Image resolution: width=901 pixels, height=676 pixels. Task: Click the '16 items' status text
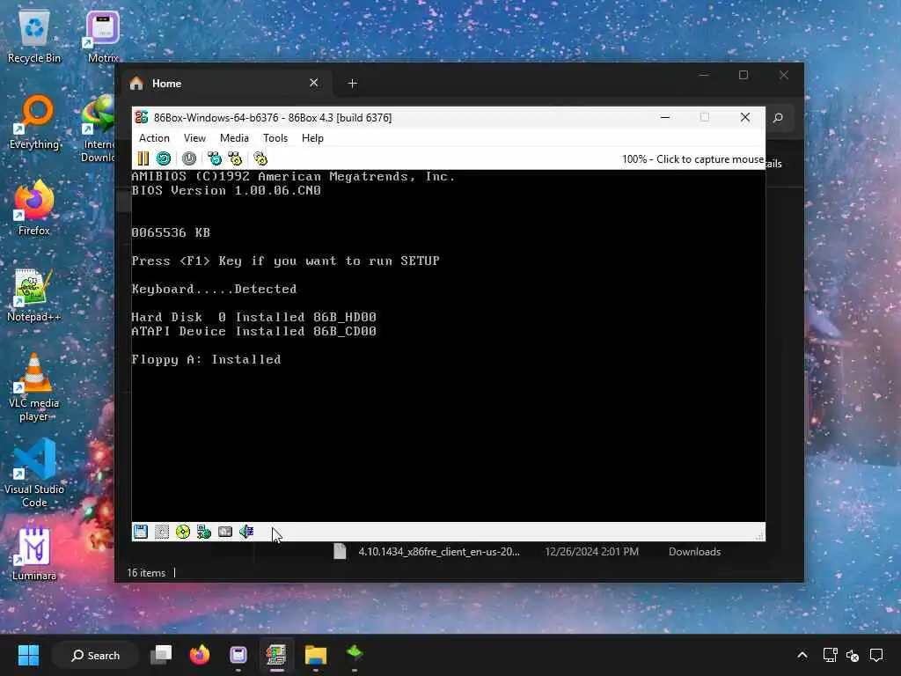click(146, 573)
